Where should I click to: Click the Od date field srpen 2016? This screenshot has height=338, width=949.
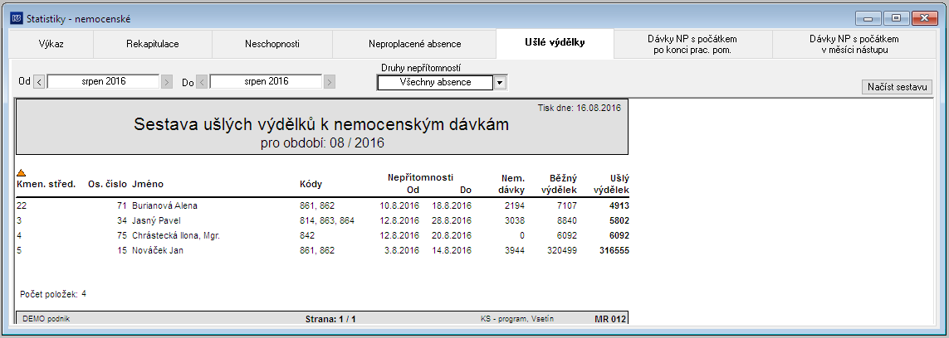(103, 81)
